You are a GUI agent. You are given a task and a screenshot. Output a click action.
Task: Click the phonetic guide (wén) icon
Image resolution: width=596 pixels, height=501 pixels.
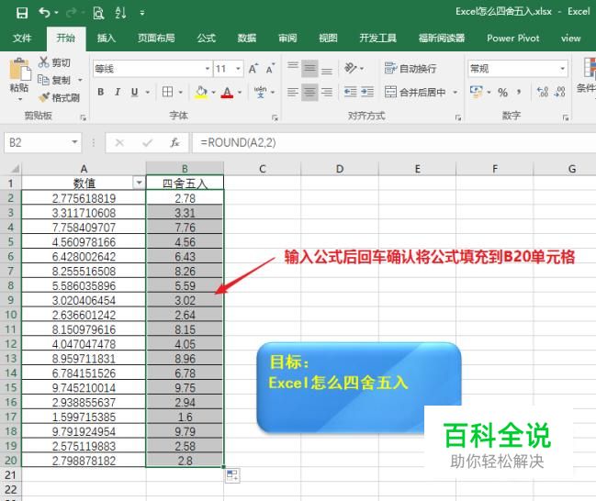pos(261,92)
